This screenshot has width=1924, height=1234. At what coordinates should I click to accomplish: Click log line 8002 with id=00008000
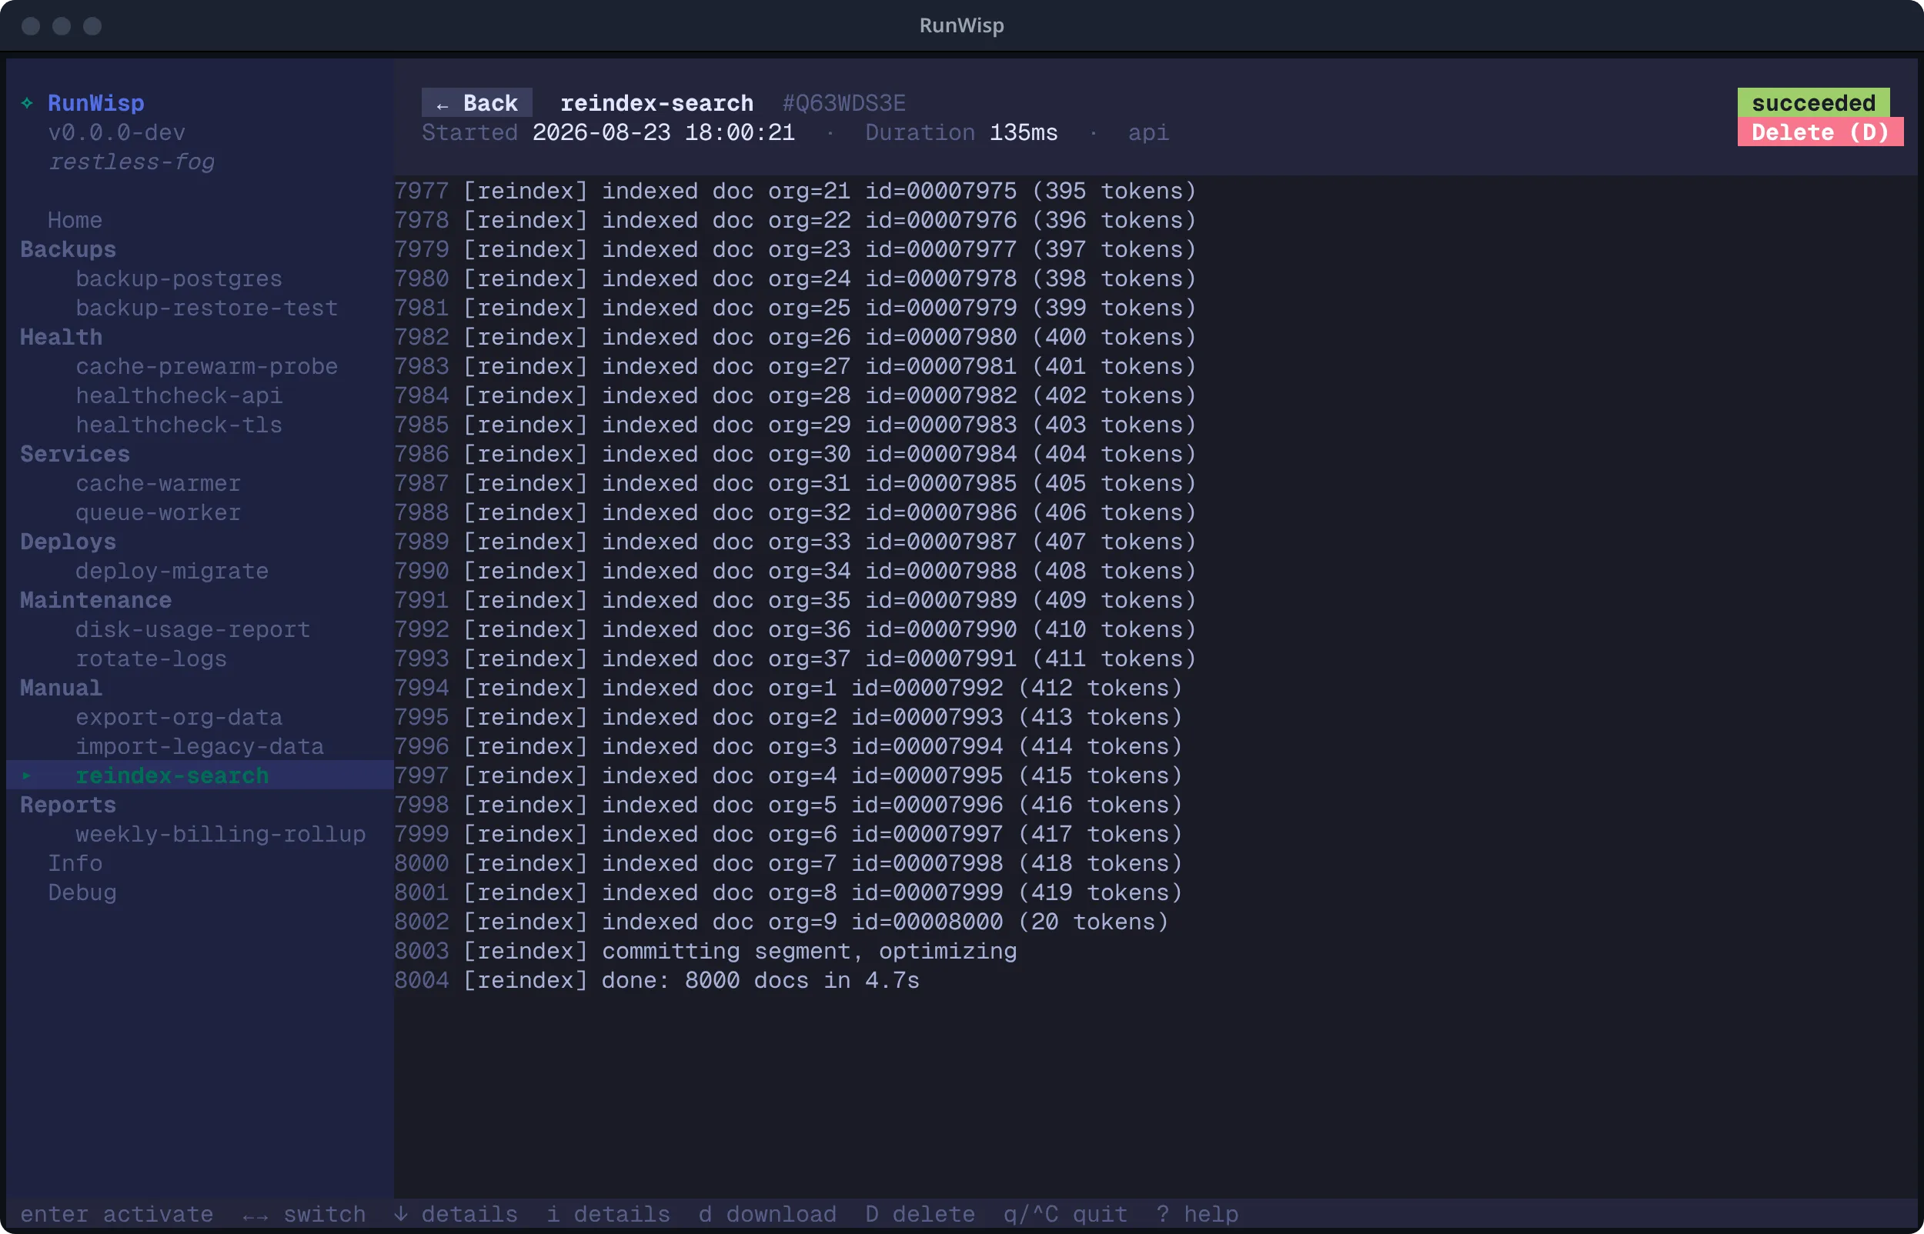(x=781, y=922)
